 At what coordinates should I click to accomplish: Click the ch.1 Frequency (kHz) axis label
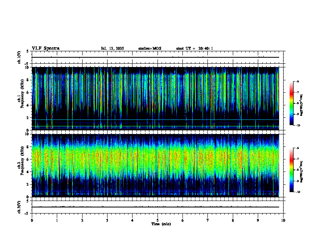(21, 94)
